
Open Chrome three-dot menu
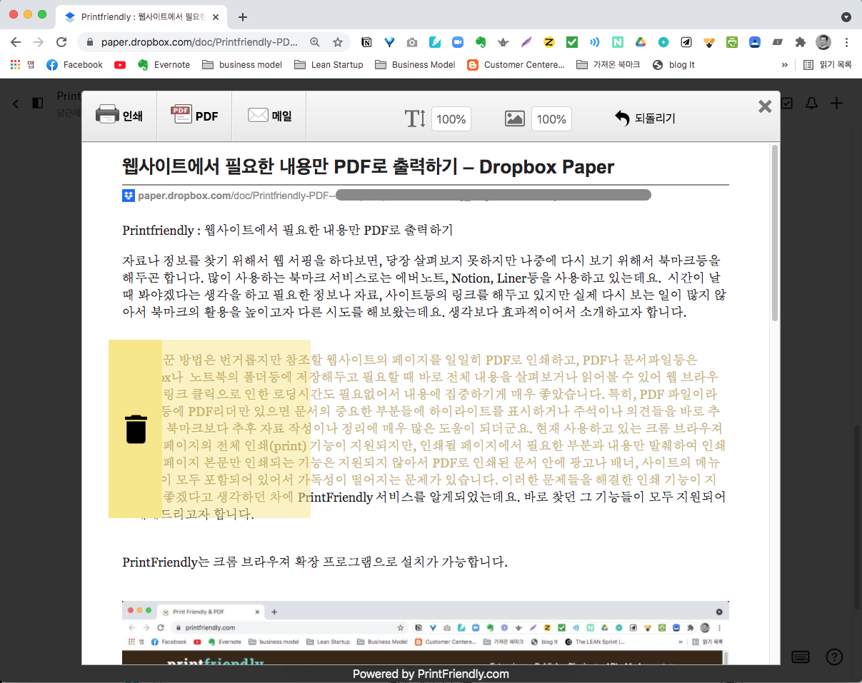[x=846, y=42]
